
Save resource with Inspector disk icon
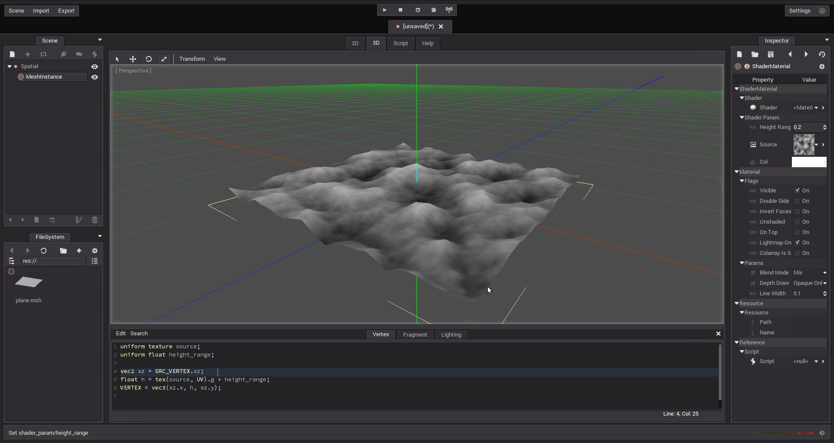point(771,54)
